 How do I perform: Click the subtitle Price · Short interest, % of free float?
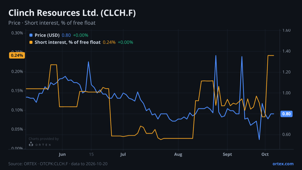(52, 23)
